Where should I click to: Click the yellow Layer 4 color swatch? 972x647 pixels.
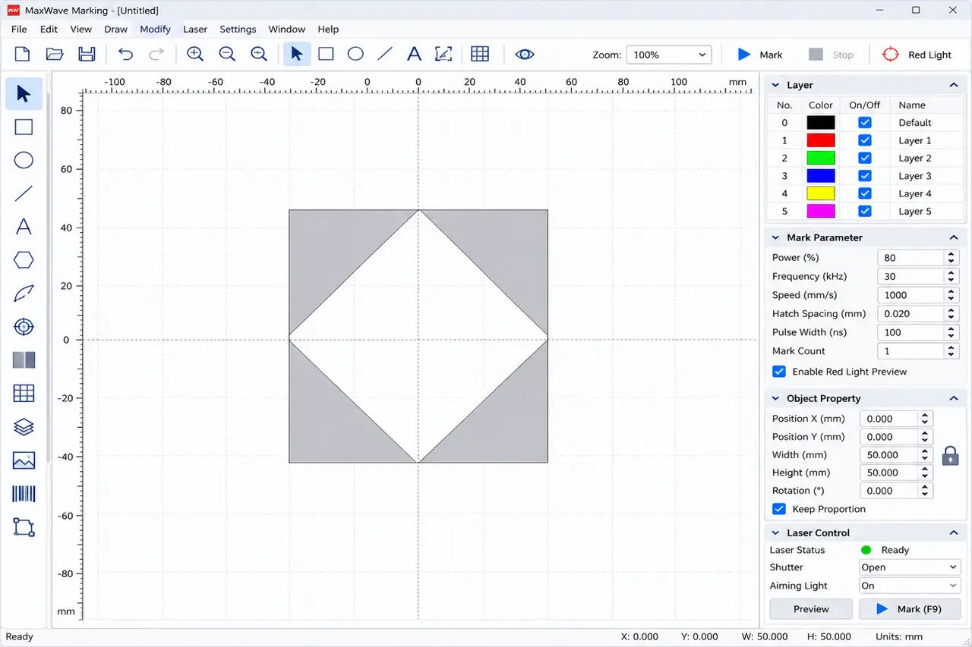821,193
